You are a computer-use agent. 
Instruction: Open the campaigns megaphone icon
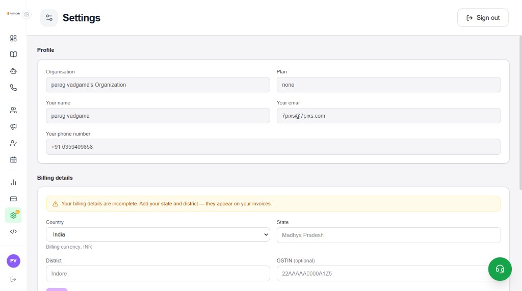(x=13, y=126)
